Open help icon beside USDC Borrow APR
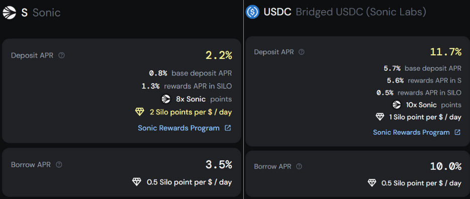Screen dimensions: 470x199 pos(299,166)
